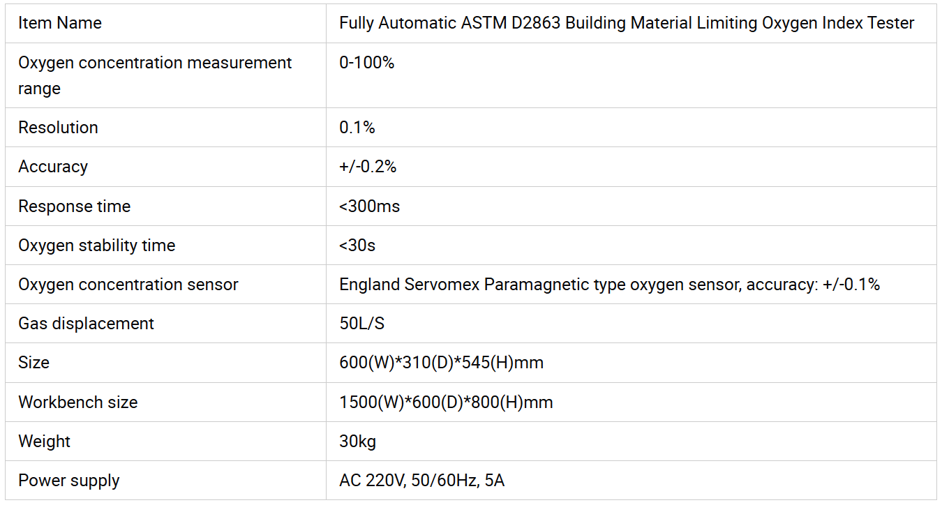Screen dimensions: 942x505
Task: Click the "0.1%" resolution value
Action: click(x=357, y=128)
